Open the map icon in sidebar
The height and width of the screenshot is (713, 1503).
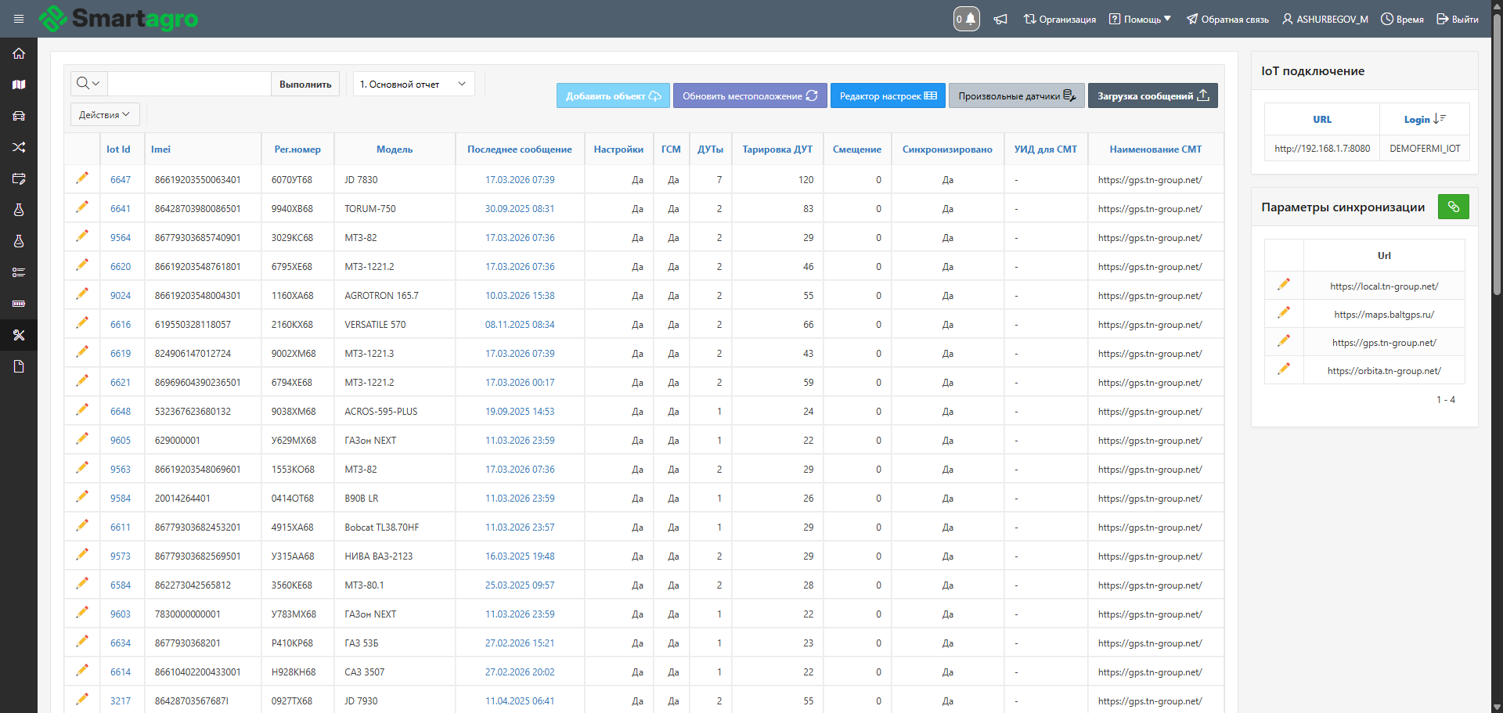point(19,85)
